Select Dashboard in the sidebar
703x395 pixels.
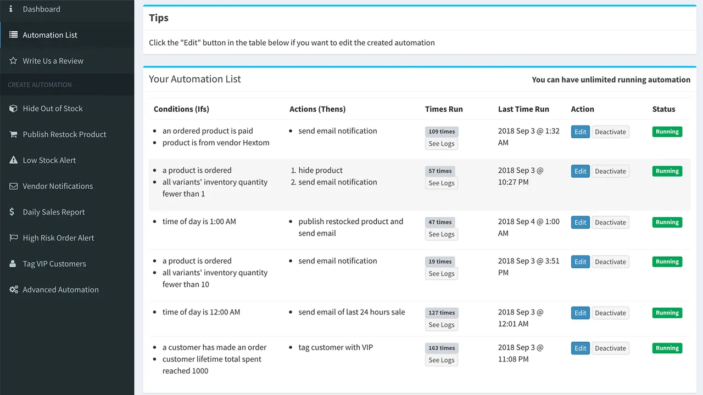41,9
